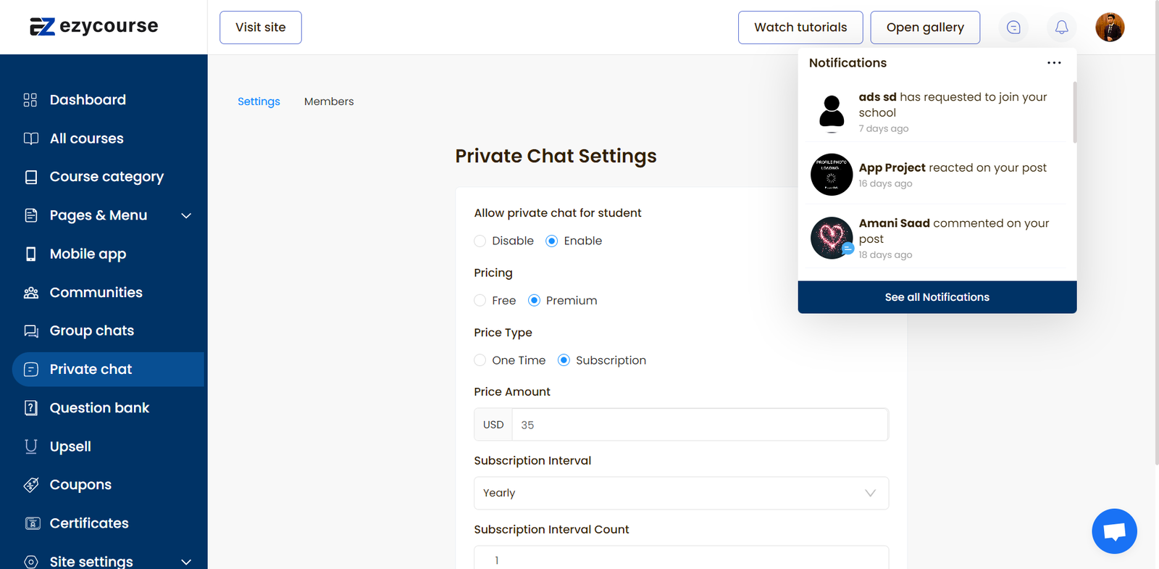Viewport: 1159px width, 569px height.
Task: Open the chat messages icon in header
Action: [1013, 28]
